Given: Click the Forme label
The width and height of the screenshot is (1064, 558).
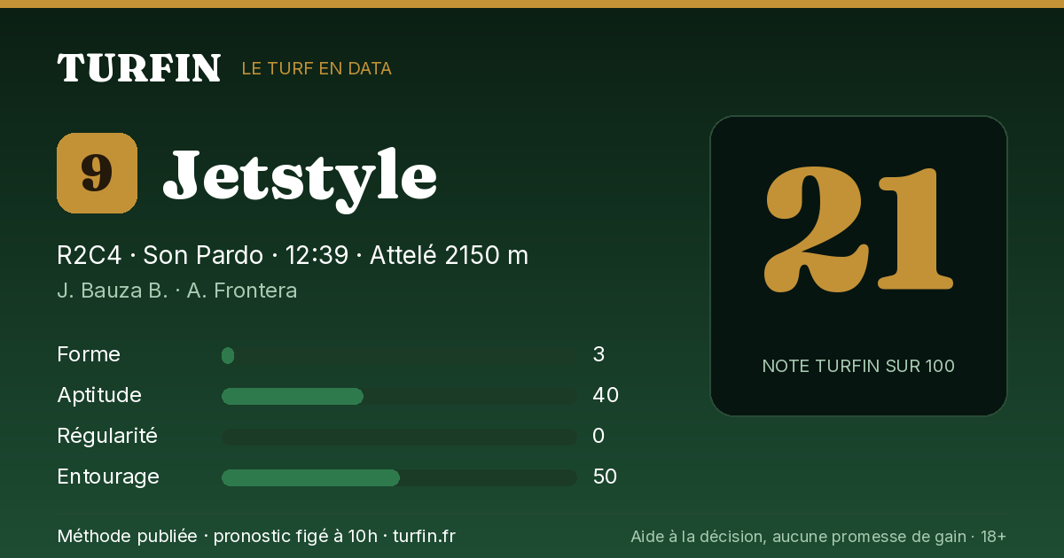Looking at the screenshot, I should (89, 354).
